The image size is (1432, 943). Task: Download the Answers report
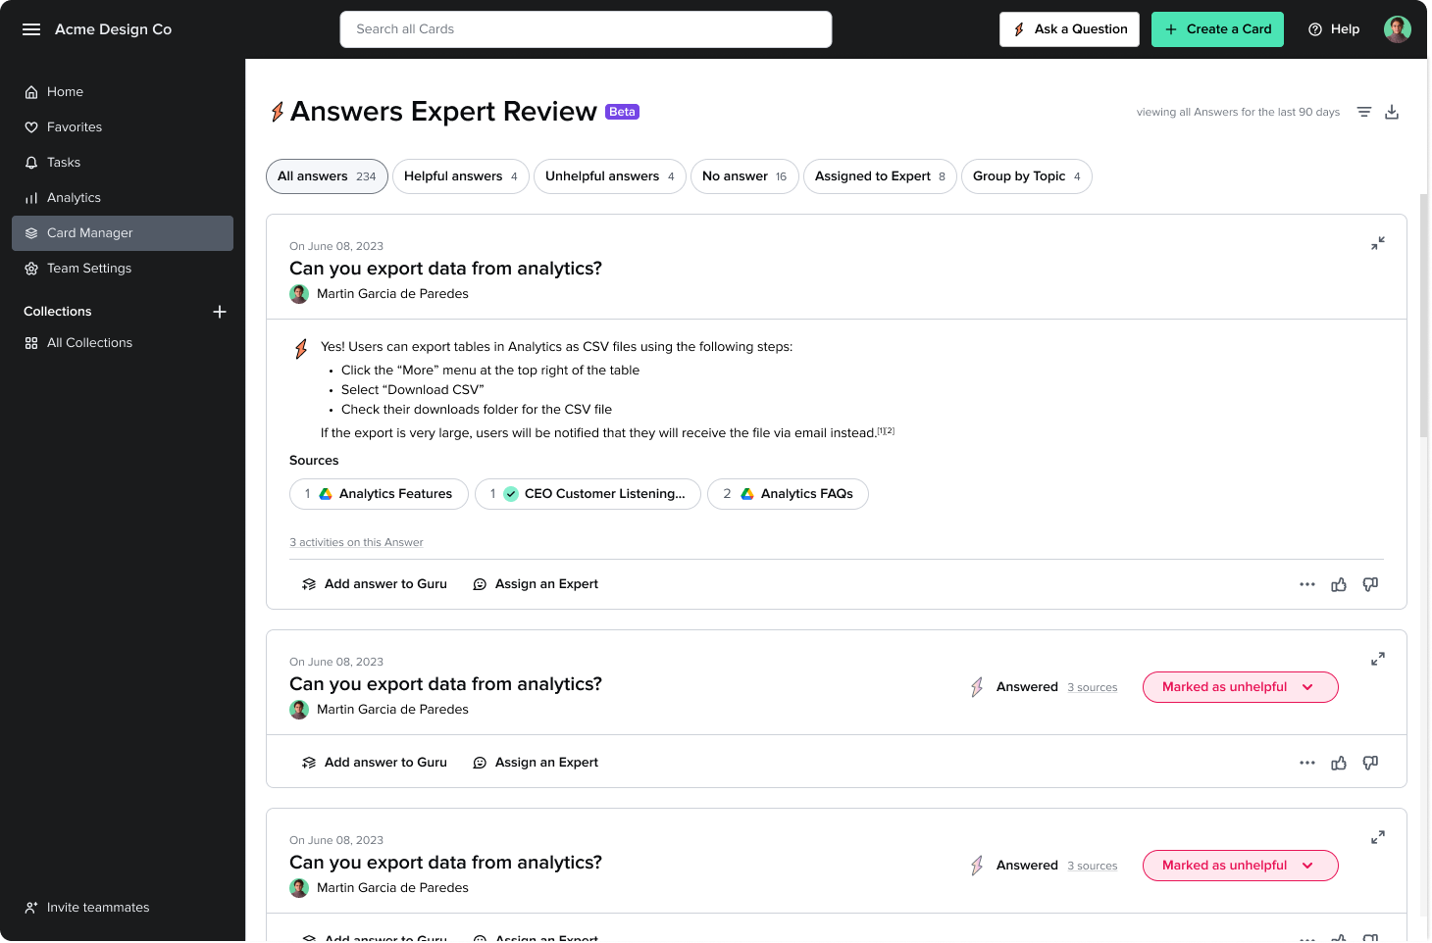1392,112
